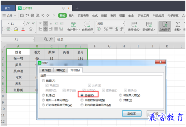Image resolution: width=186 pixels, height=127 pixels.
Task: Open the 插入 ribbon tab
Action: click(x=71, y=15)
